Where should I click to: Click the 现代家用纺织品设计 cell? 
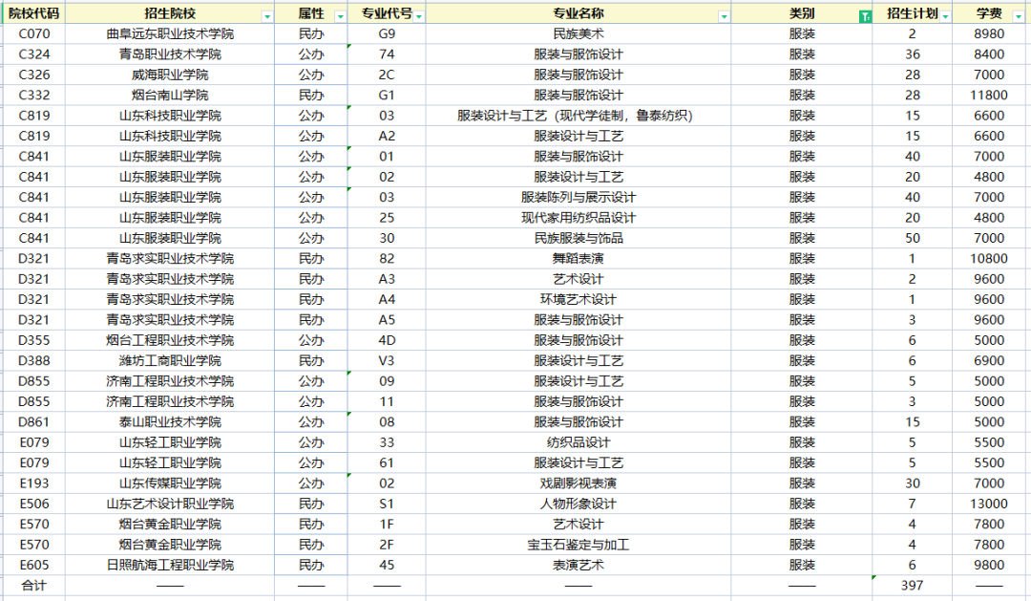point(578,217)
